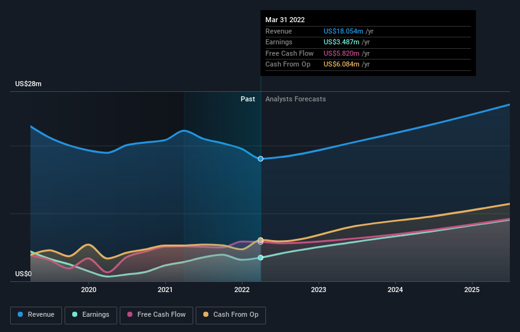Click the 2022 x-axis label
Screen dimensions: 520x332
(x=242, y=290)
